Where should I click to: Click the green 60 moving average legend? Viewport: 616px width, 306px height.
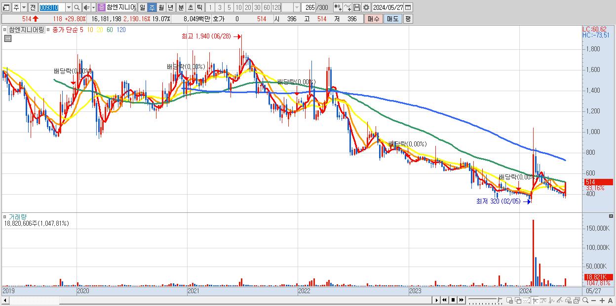pos(110,30)
